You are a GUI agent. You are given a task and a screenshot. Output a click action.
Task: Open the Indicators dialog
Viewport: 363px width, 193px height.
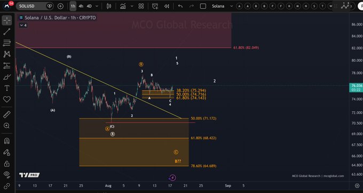coord(123,6)
